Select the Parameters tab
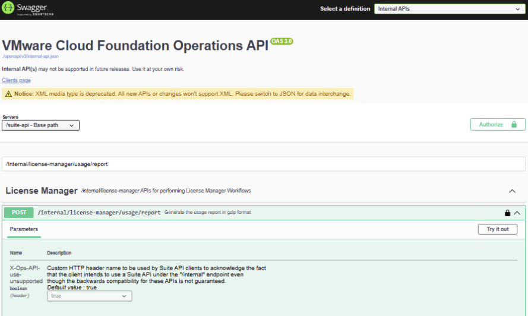This screenshot has width=528, height=316. point(24,229)
